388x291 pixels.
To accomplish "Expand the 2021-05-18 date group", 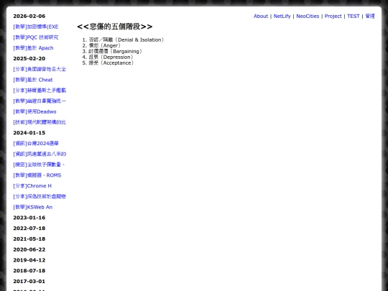I will [x=29, y=239].
